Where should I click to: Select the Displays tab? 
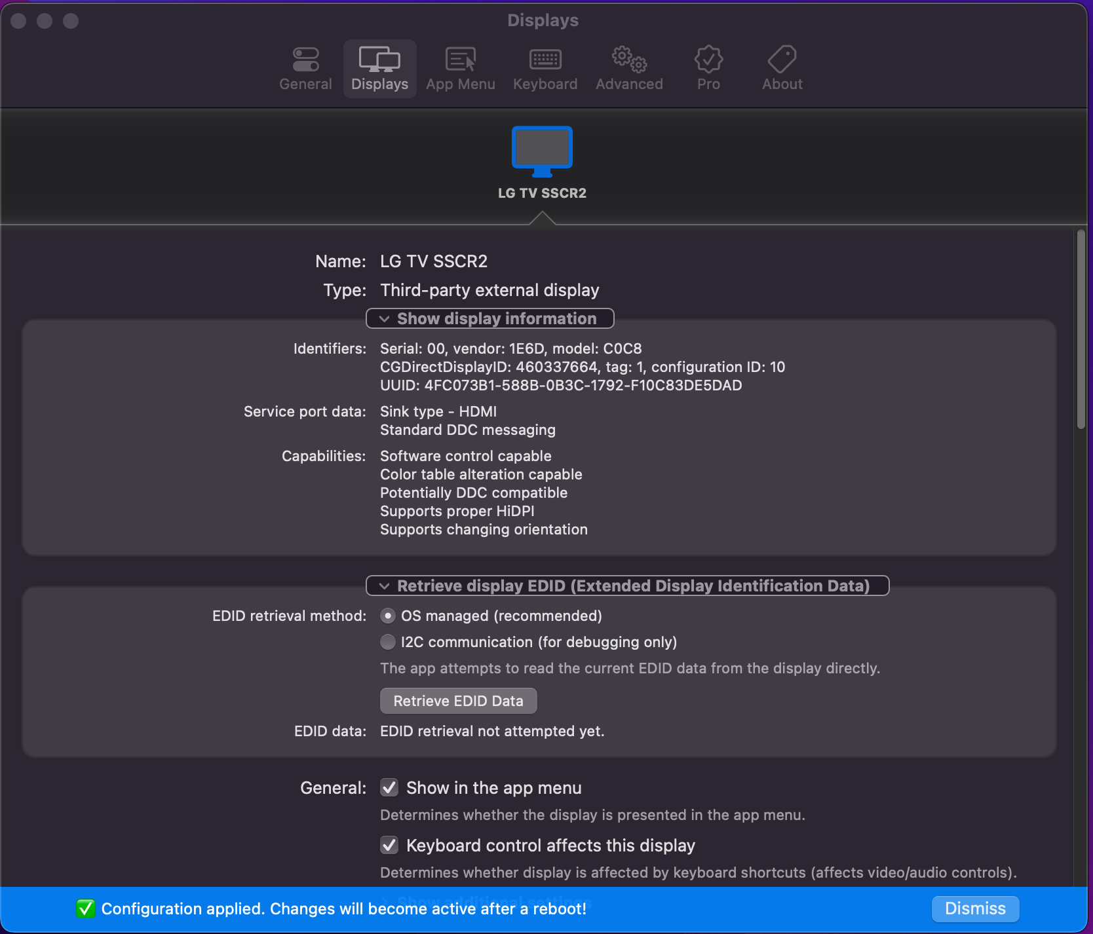tap(380, 69)
